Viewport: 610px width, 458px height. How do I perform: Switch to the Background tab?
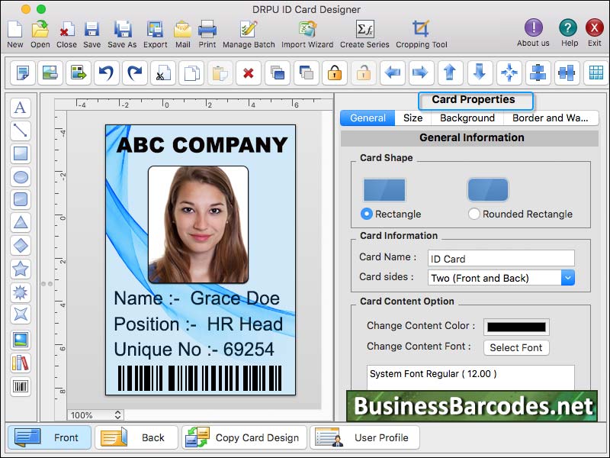(467, 118)
